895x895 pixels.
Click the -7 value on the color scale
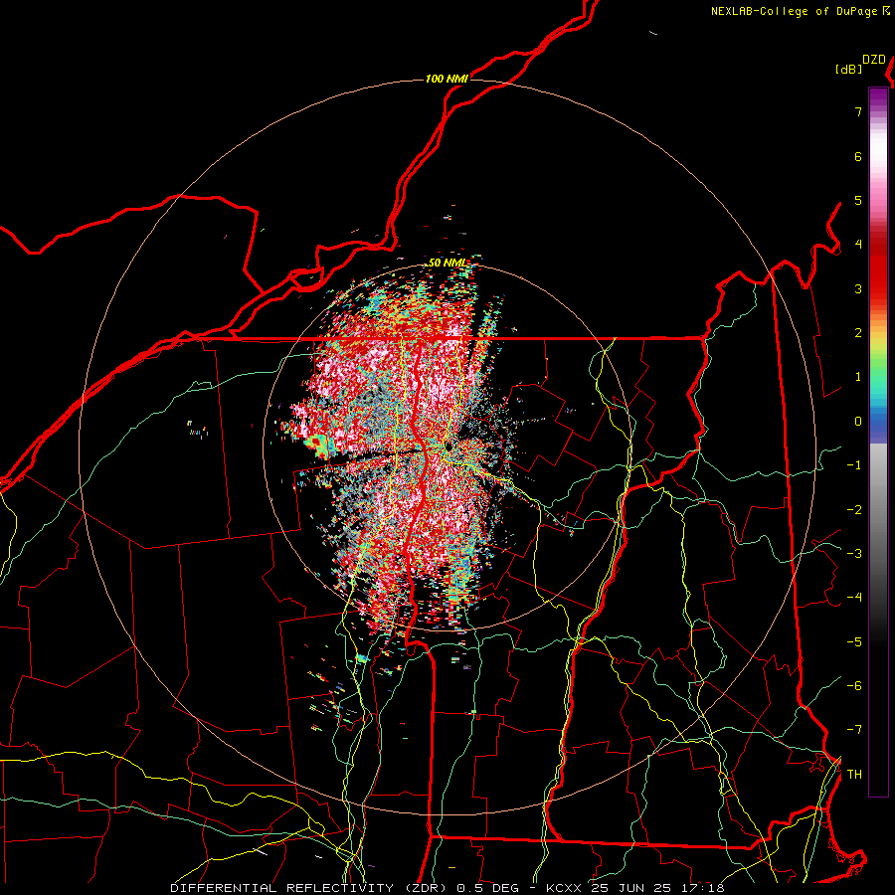click(x=854, y=730)
